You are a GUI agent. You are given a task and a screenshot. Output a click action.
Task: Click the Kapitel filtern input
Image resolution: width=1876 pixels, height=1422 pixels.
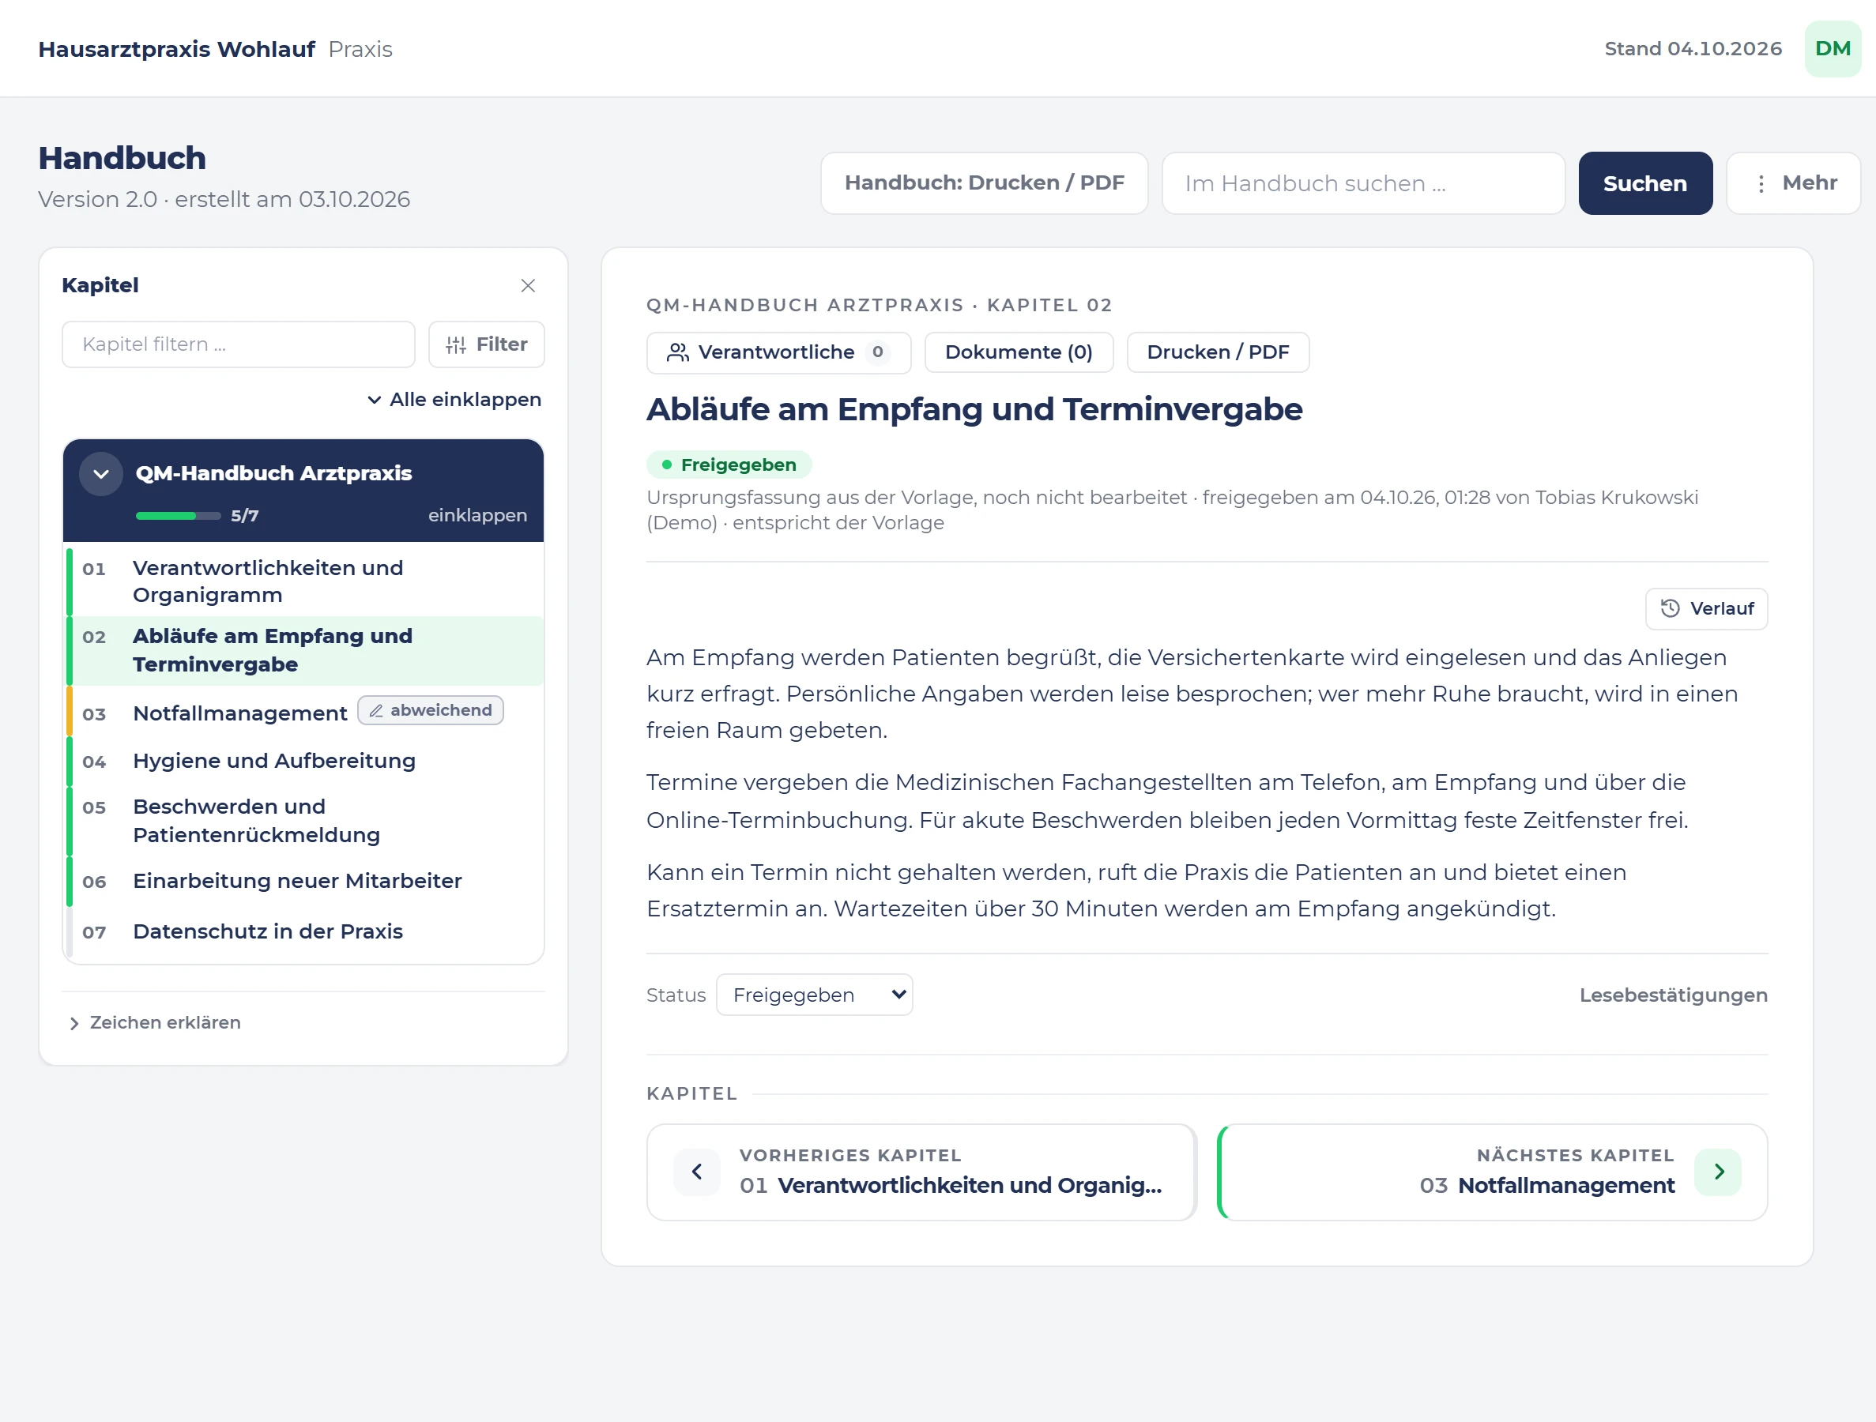(239, 344)
